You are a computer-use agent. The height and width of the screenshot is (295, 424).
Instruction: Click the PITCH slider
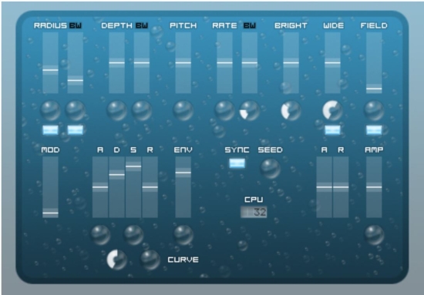(x=183, y=62)
